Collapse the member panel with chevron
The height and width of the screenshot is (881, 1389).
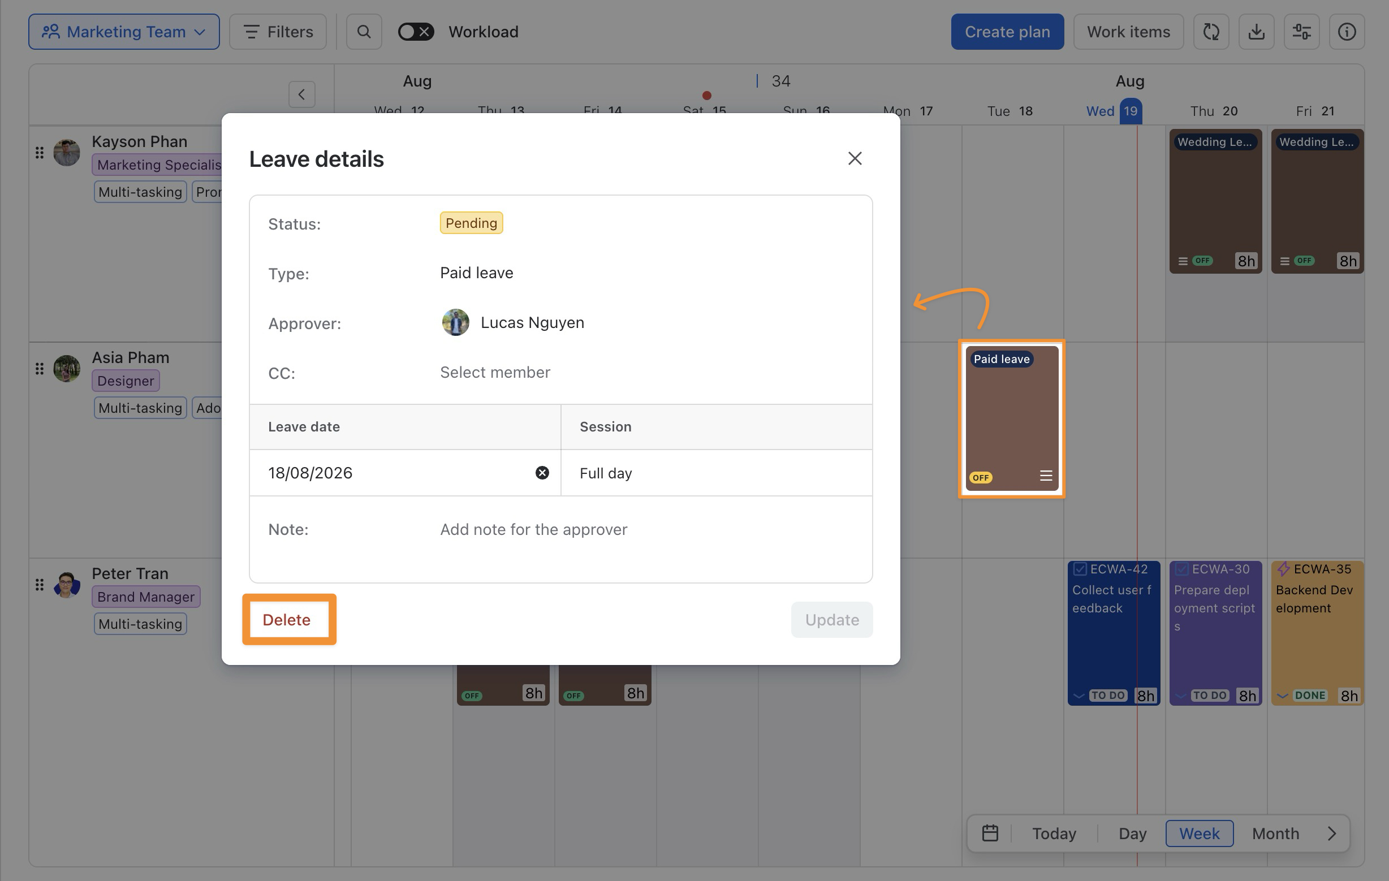[301, 94]
